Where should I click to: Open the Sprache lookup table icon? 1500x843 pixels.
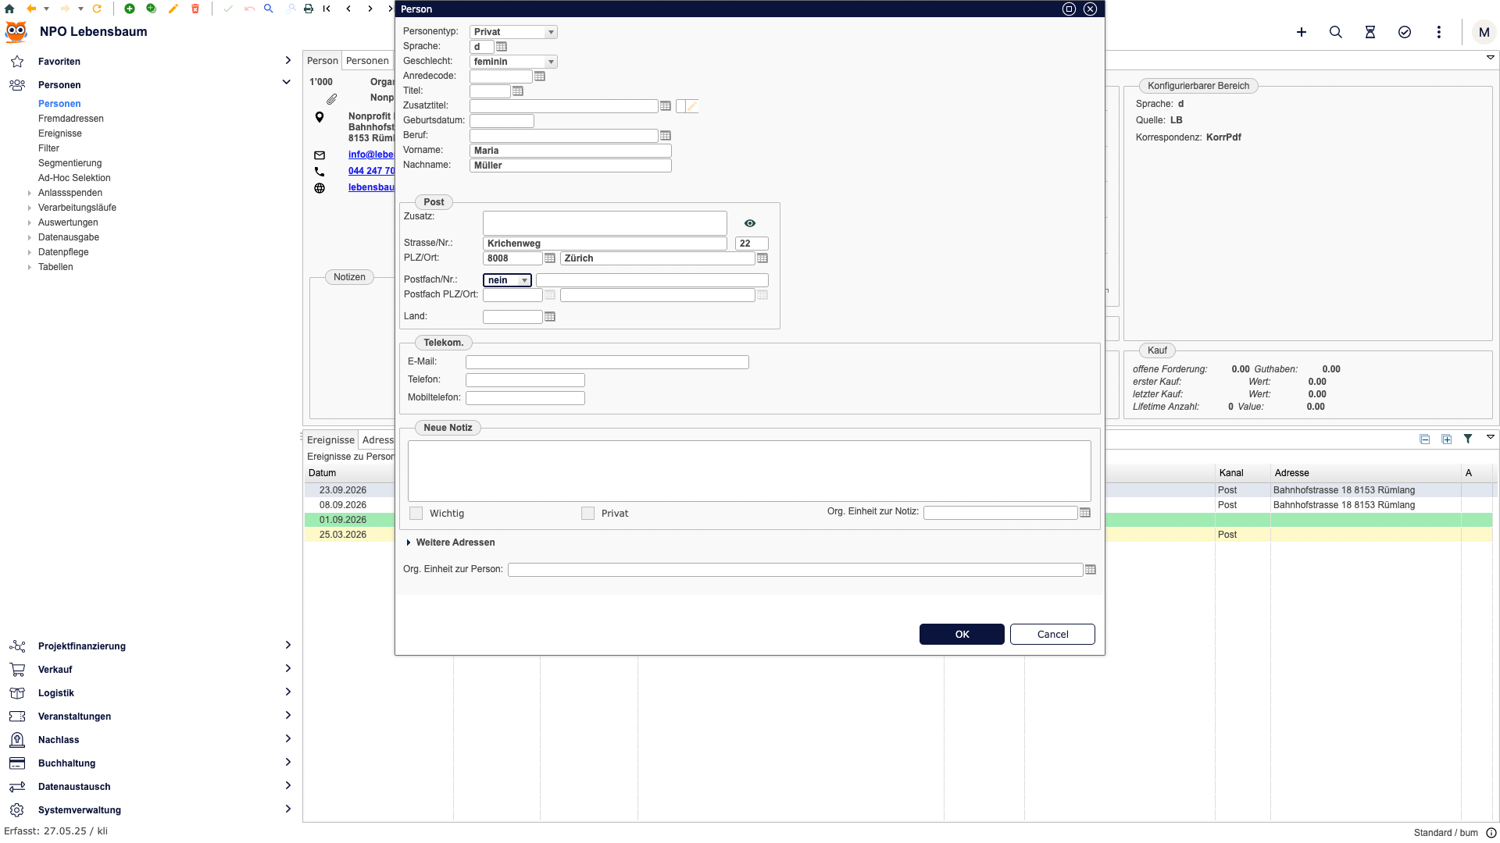pos(502,47)
